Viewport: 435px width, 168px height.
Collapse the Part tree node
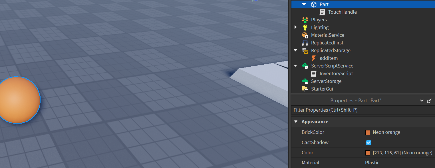tap(303, 4)
